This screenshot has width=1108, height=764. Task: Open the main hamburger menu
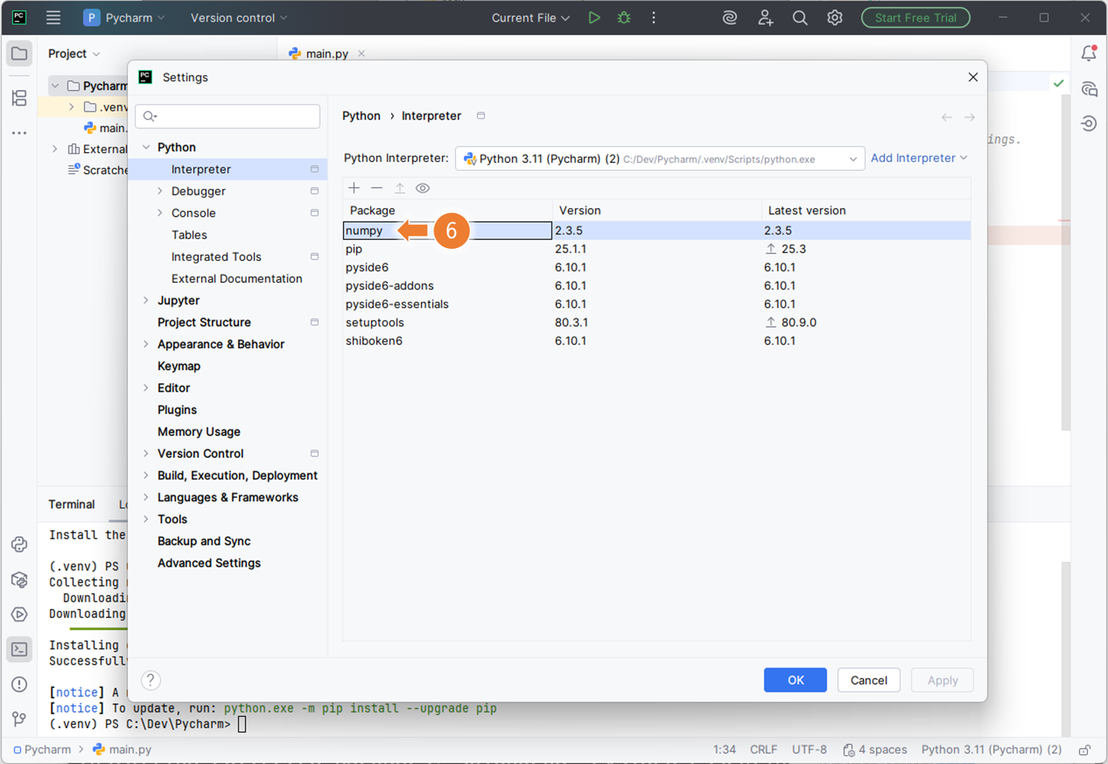point(53,18)
